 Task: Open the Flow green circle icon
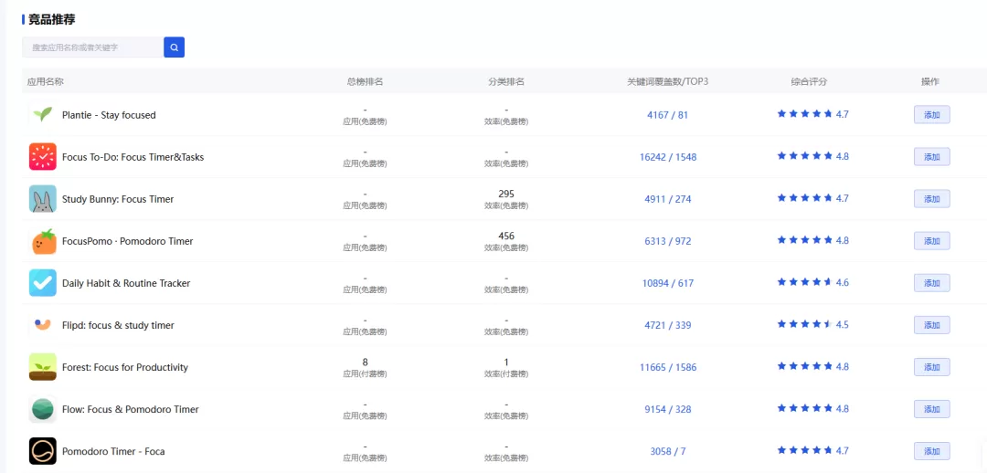[43, 409]
